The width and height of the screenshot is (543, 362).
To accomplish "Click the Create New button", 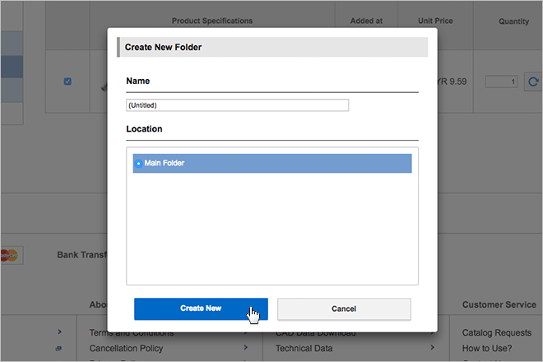I will [x=201, y=309].
